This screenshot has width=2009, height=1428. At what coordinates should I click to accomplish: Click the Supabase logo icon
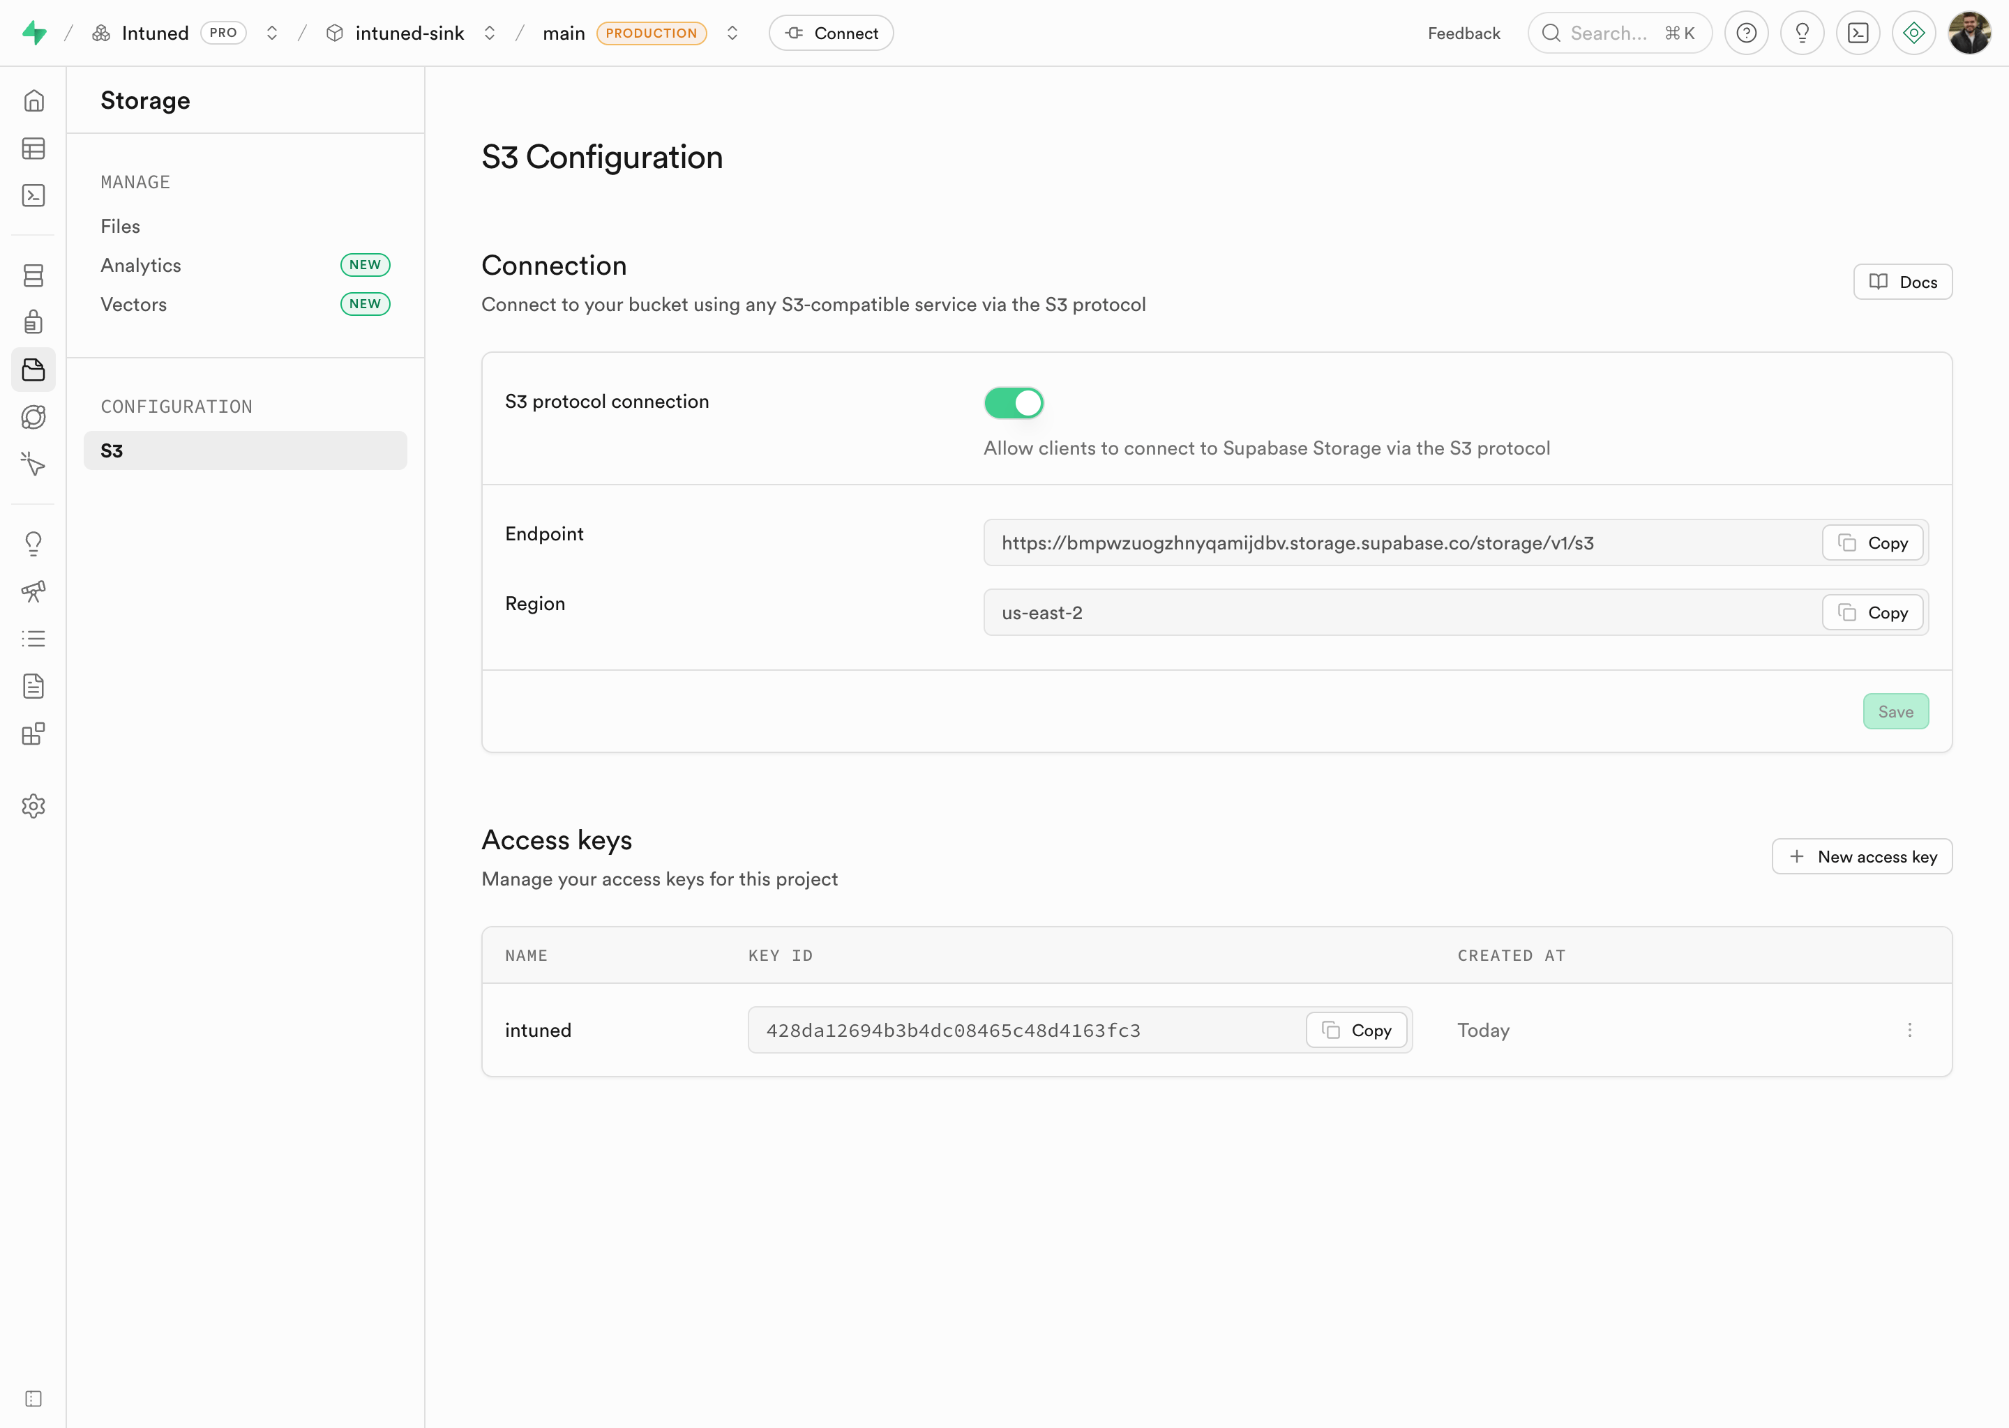33,33
